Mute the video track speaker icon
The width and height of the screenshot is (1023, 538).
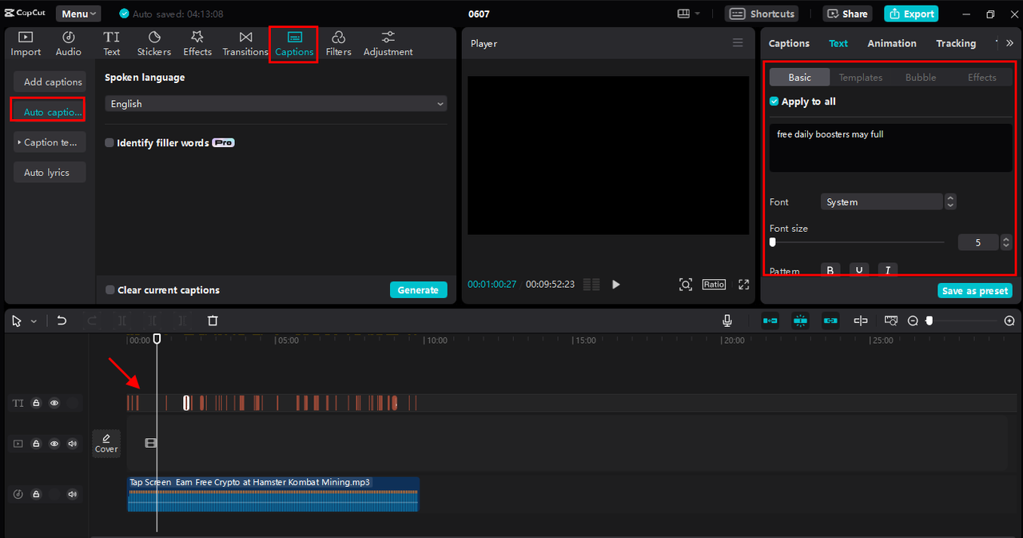[73, 444]
